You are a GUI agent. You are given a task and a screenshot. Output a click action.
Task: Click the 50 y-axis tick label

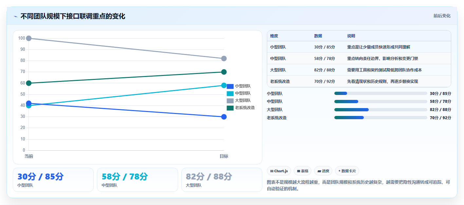(23, 94)
